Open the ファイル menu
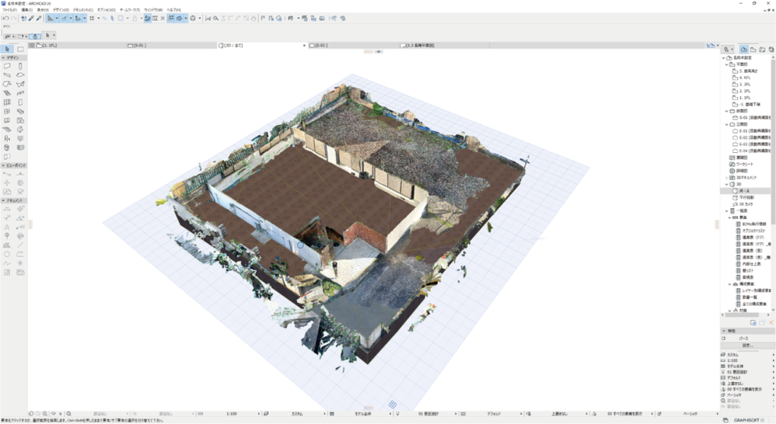Viewport: 776px width, 424px height. [9, 9]
